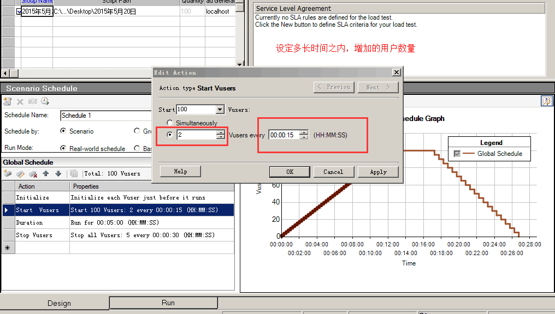Image resolution: width=555 pixels, height=314 pixels.
Task: Open the Start Vusers quantity dropdown
Action: pyautogui.click(x=220, y=110)
